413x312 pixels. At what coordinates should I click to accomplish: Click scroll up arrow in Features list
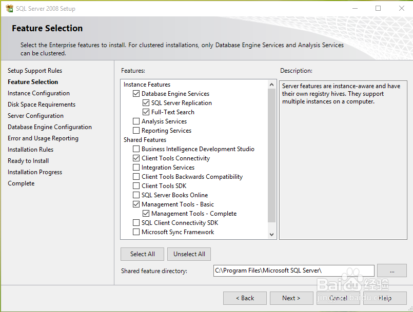271,85
